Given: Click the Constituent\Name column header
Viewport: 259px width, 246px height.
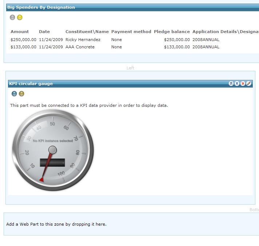Looking at the screenshot, I should [x=87, y=32].
